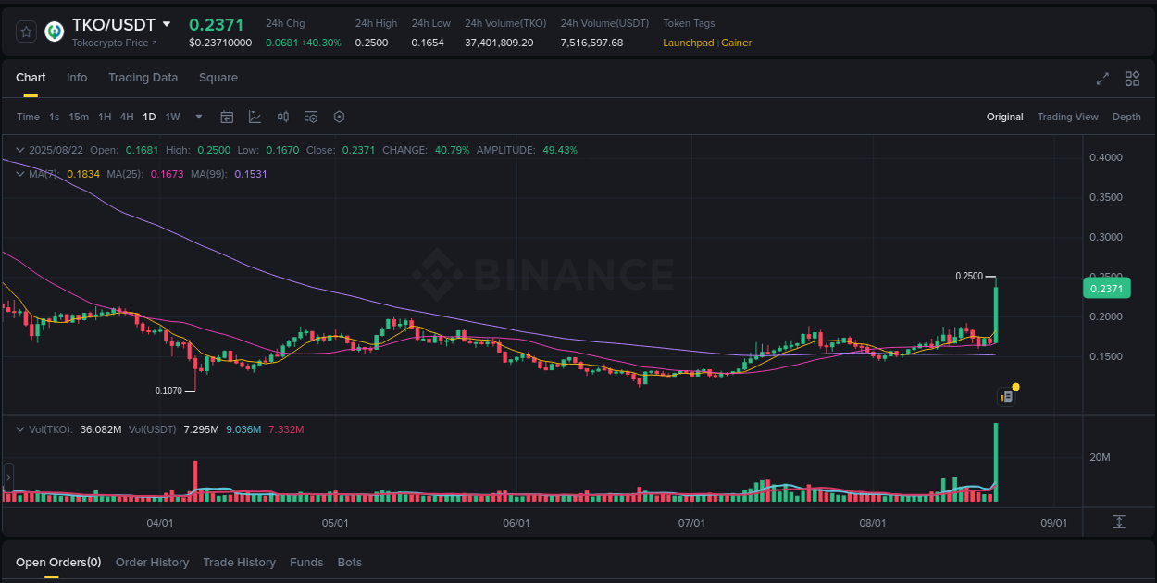Screen dimensions: 1157x583
Task: Toggle the favorite star for TKO/USDT
Action: pyautogui.click(x=25, y=31)
